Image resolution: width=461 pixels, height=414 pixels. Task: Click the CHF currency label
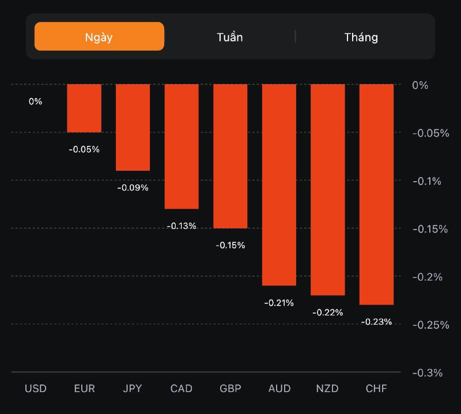click(376, 388)
